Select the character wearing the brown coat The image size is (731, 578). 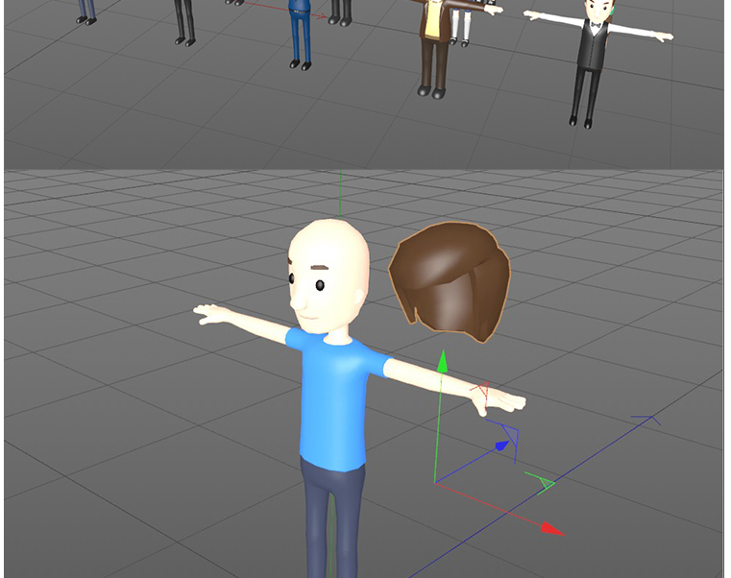[434, 47]
